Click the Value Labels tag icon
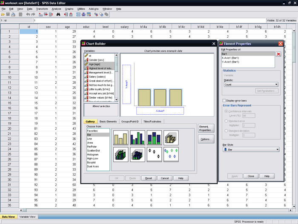 (x=96, y=14)
